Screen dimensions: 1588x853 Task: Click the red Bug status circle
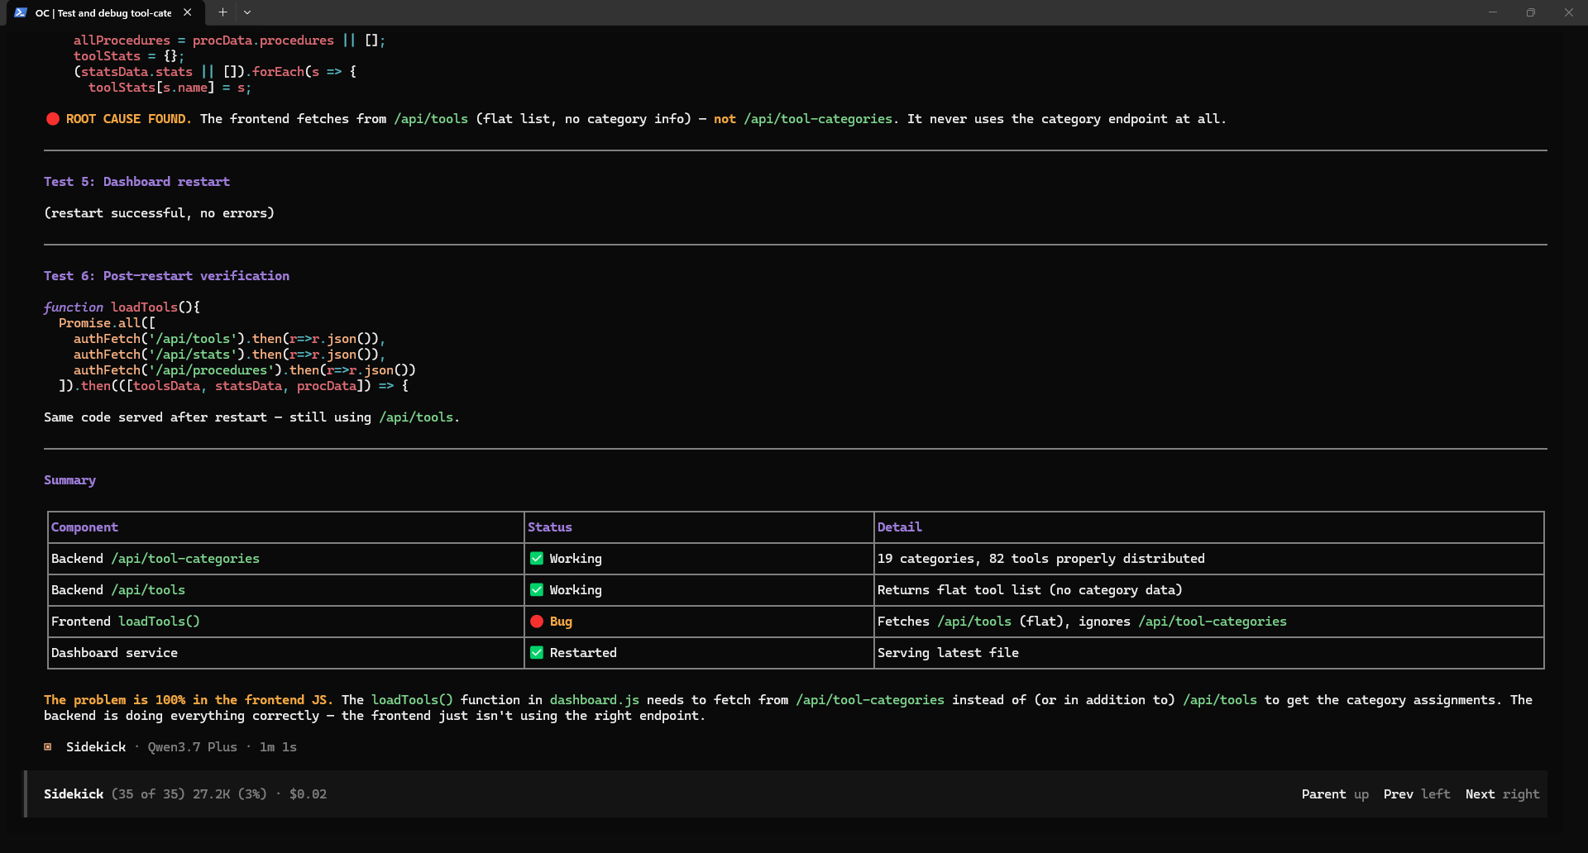pyautogui.click(x=537, y=622)
